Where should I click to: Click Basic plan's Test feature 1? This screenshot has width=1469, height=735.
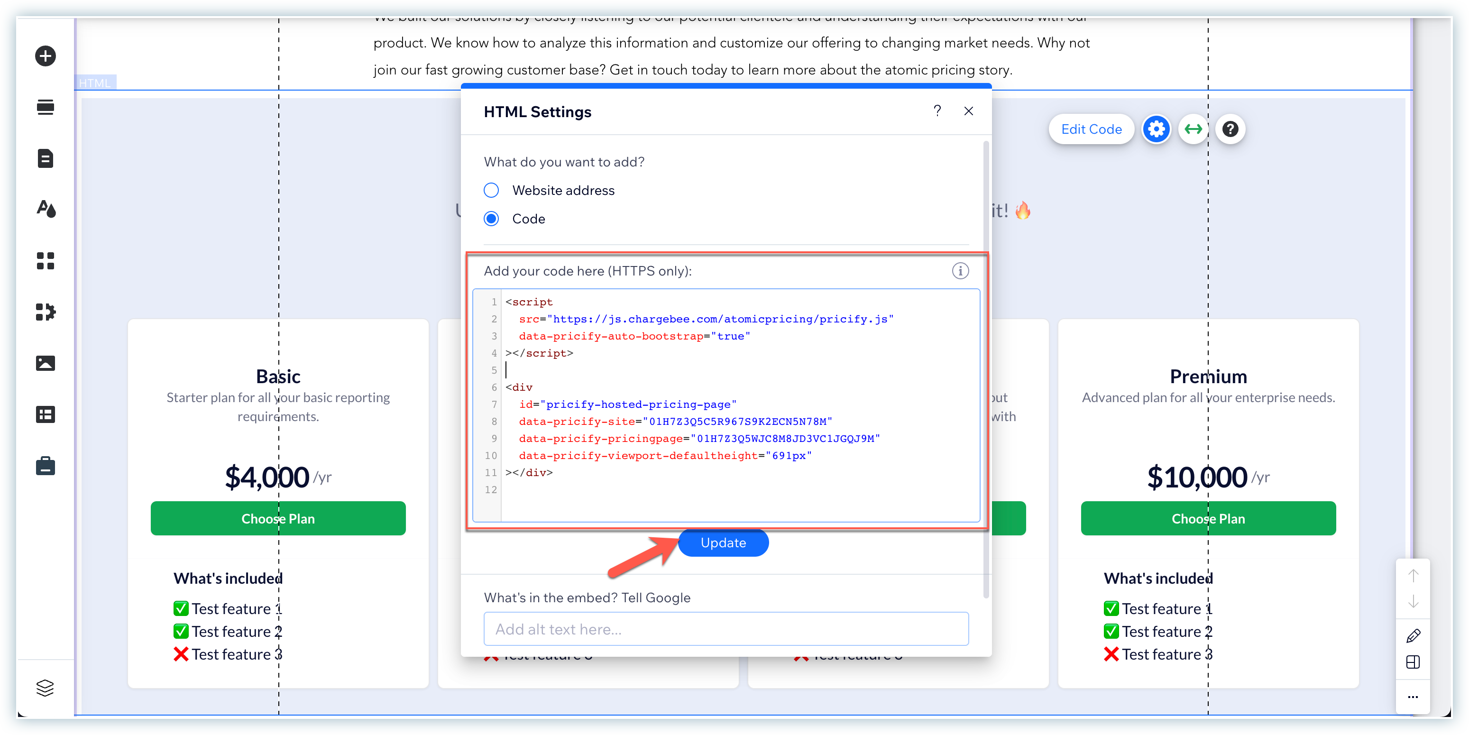(228, 608)
